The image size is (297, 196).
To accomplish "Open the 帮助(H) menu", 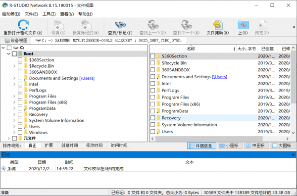I will pos(86,14).
